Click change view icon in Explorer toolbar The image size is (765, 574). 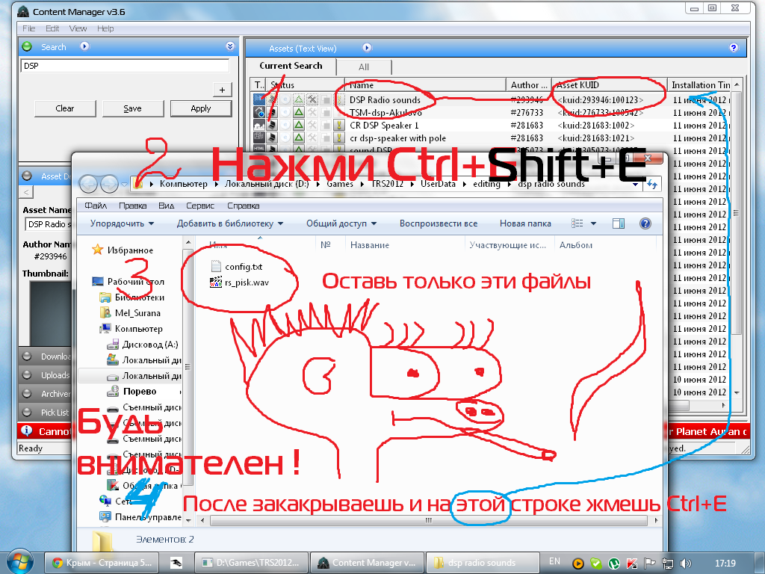coord(577,223)
